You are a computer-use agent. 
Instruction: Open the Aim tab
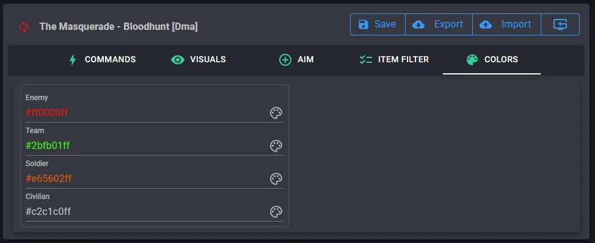click(x=296, y=59)
